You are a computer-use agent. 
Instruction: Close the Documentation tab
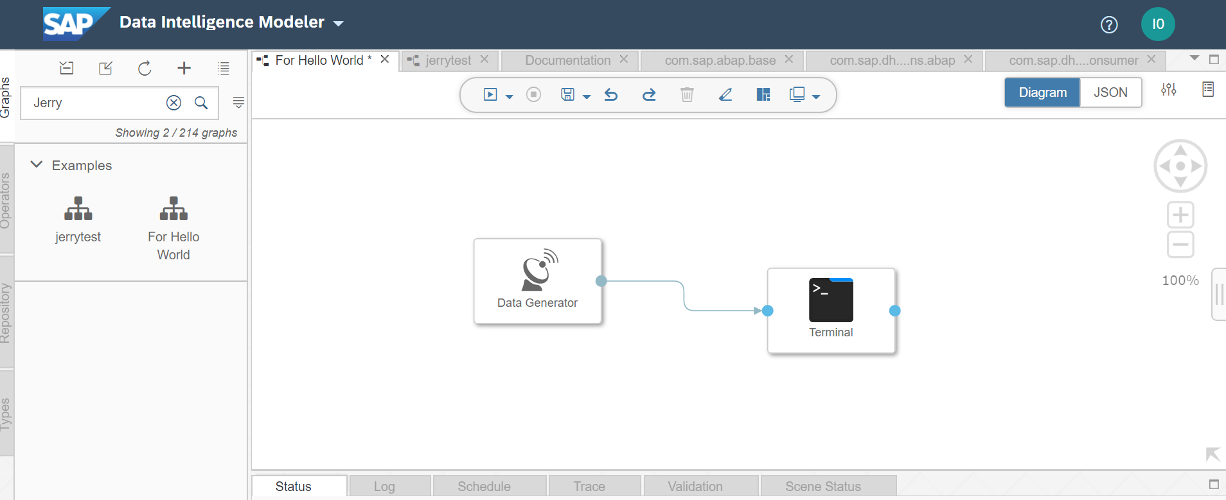624,59
